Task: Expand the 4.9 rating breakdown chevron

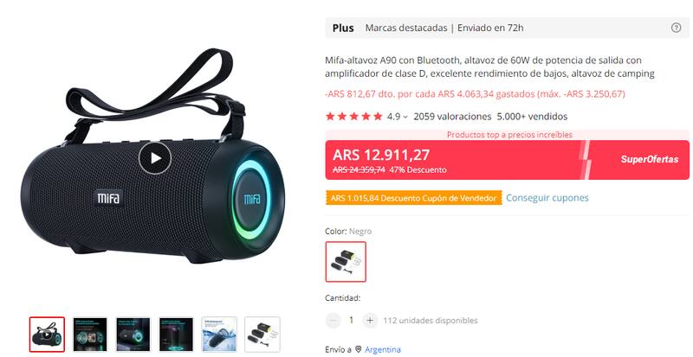Action: (405, 117)
